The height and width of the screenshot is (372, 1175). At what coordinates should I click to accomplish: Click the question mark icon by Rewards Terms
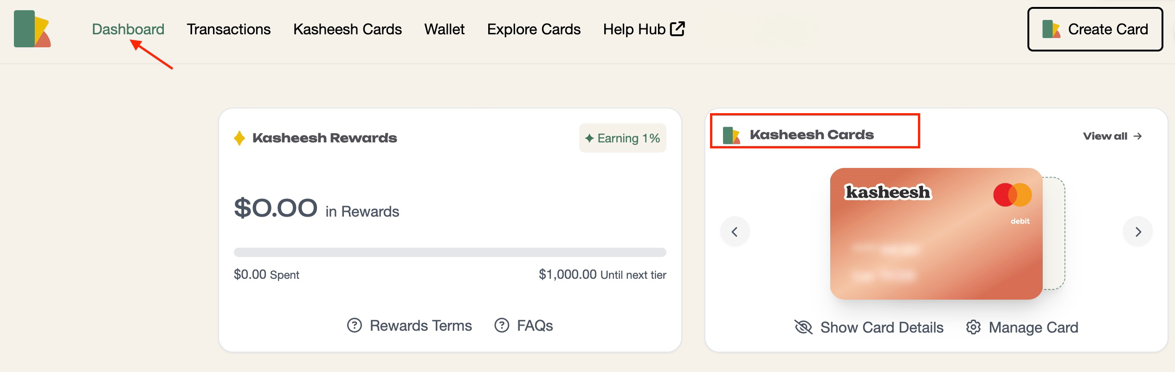tap(355, 326)
